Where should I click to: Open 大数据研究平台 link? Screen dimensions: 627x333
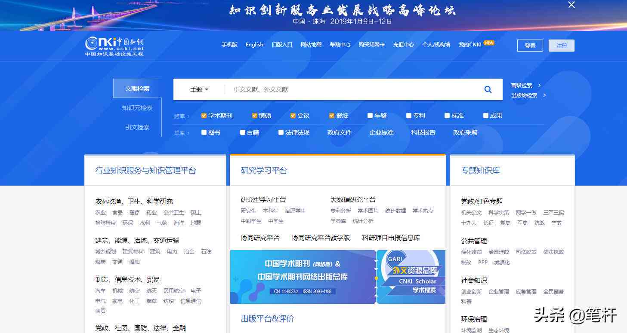pos(353,199)
